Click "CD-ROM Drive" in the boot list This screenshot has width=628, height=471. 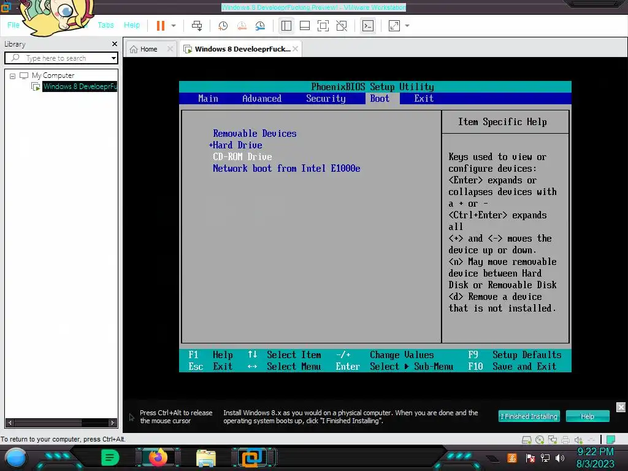coord(242,156)
